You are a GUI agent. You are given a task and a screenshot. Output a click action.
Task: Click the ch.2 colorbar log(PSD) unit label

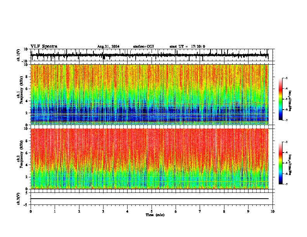pyautogui.click(x=290, y=165)
